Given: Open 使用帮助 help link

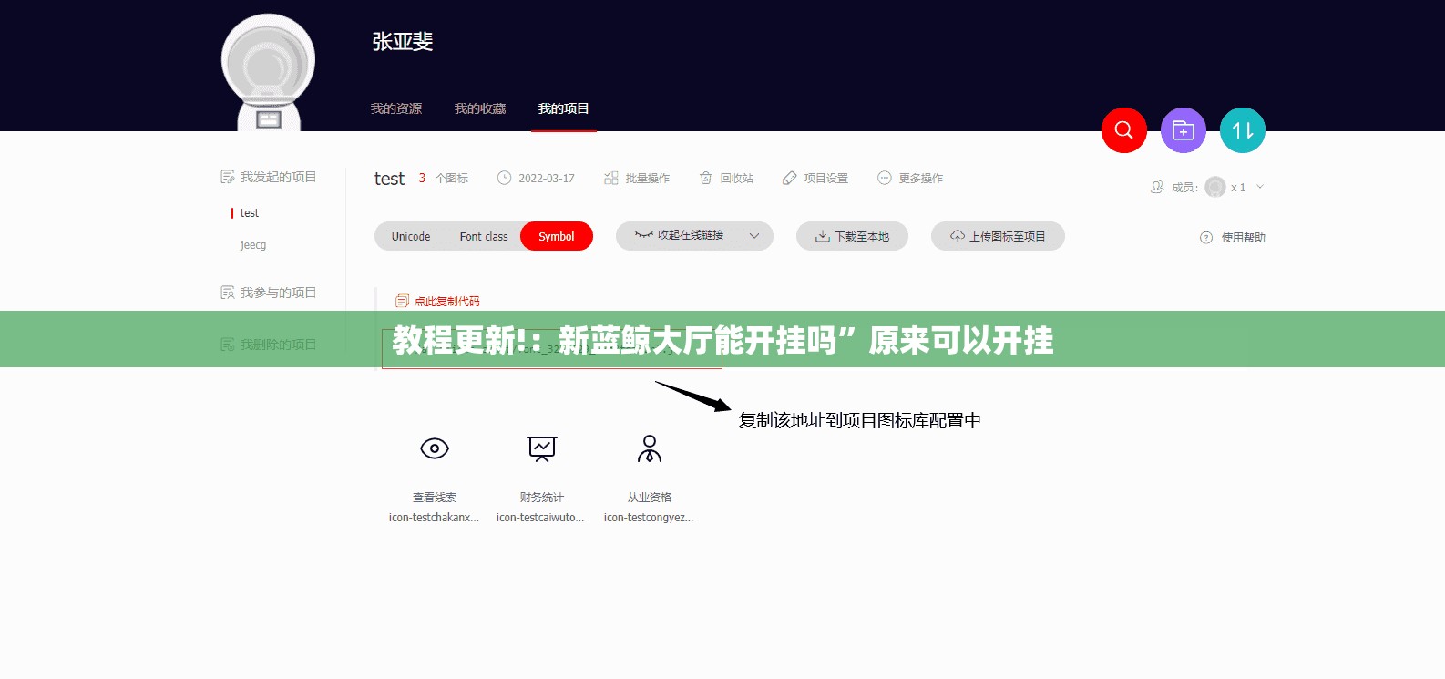Looking at the screenshot, I should 1233,237.
